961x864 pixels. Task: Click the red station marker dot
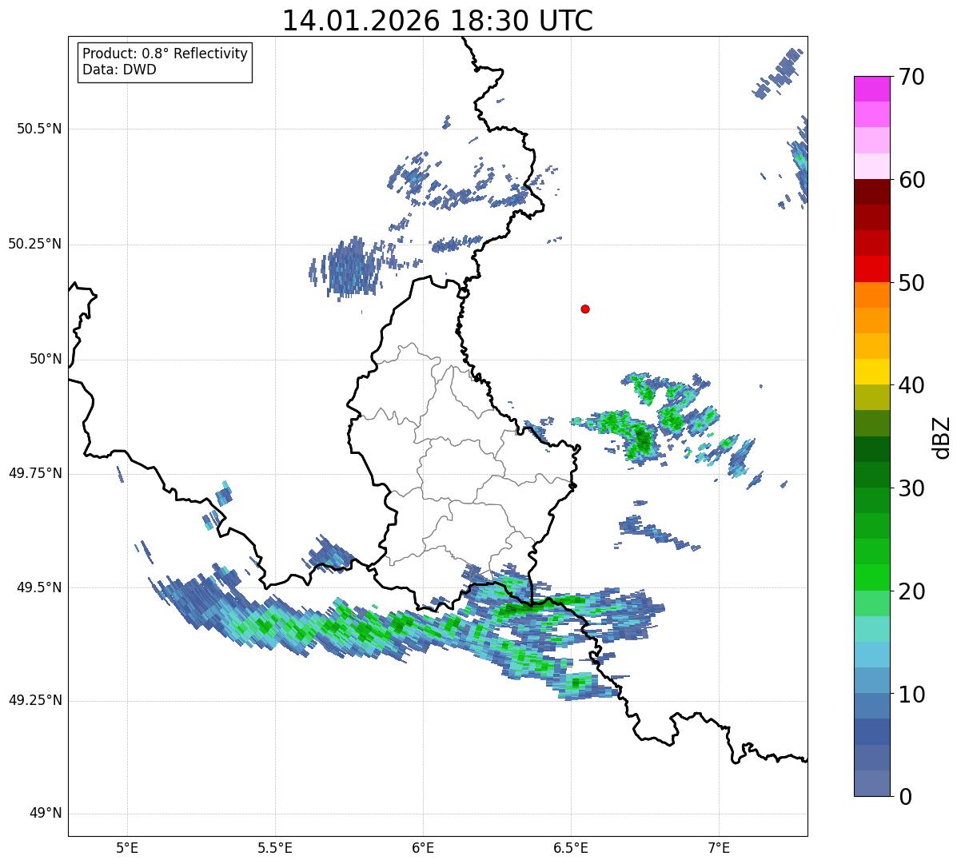click(x=585, y=309)
